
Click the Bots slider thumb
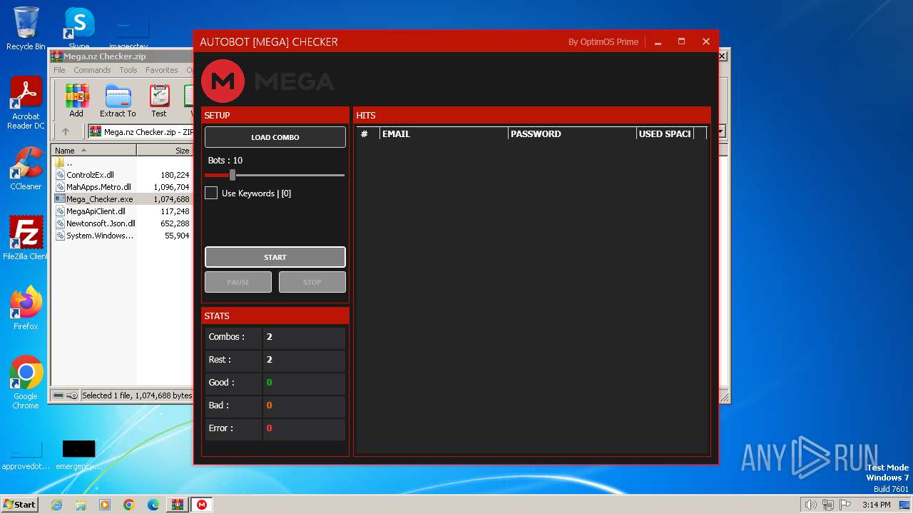click(233, 175)
